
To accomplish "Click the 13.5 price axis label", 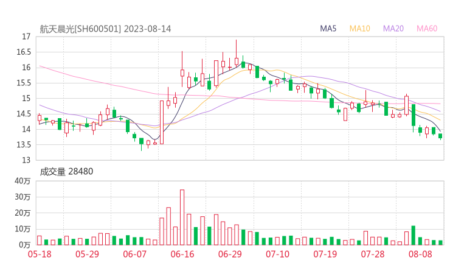I will 24,144.
